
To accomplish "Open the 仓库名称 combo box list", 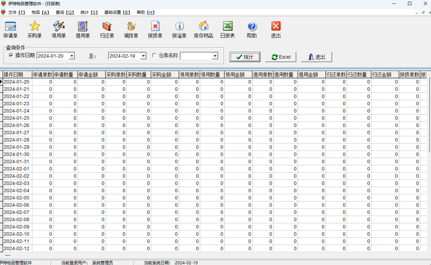I will click(x=215, y=56).
